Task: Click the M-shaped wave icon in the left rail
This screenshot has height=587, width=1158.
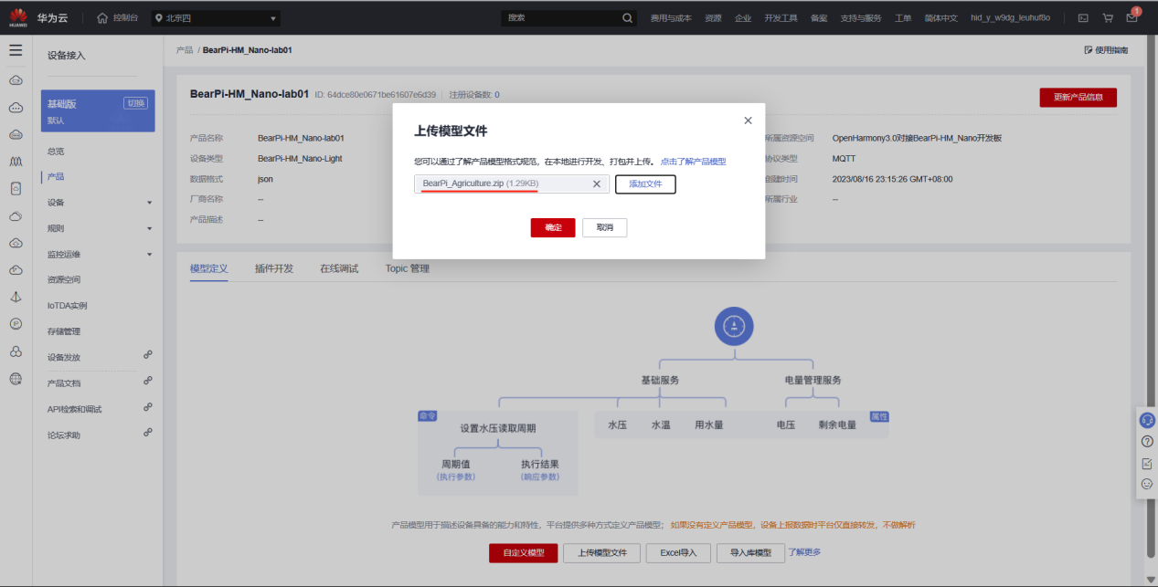Action: [x=16, y=162]
